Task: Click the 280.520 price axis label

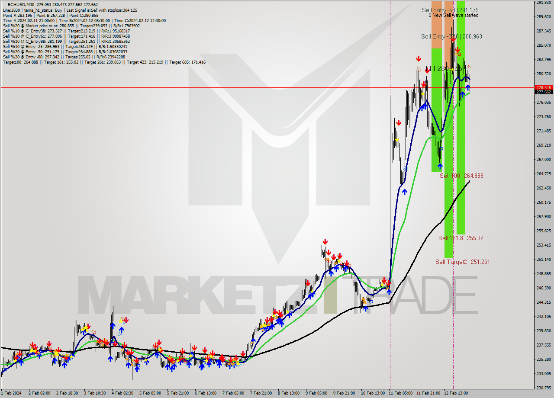Action: click(x=544, y=74)
